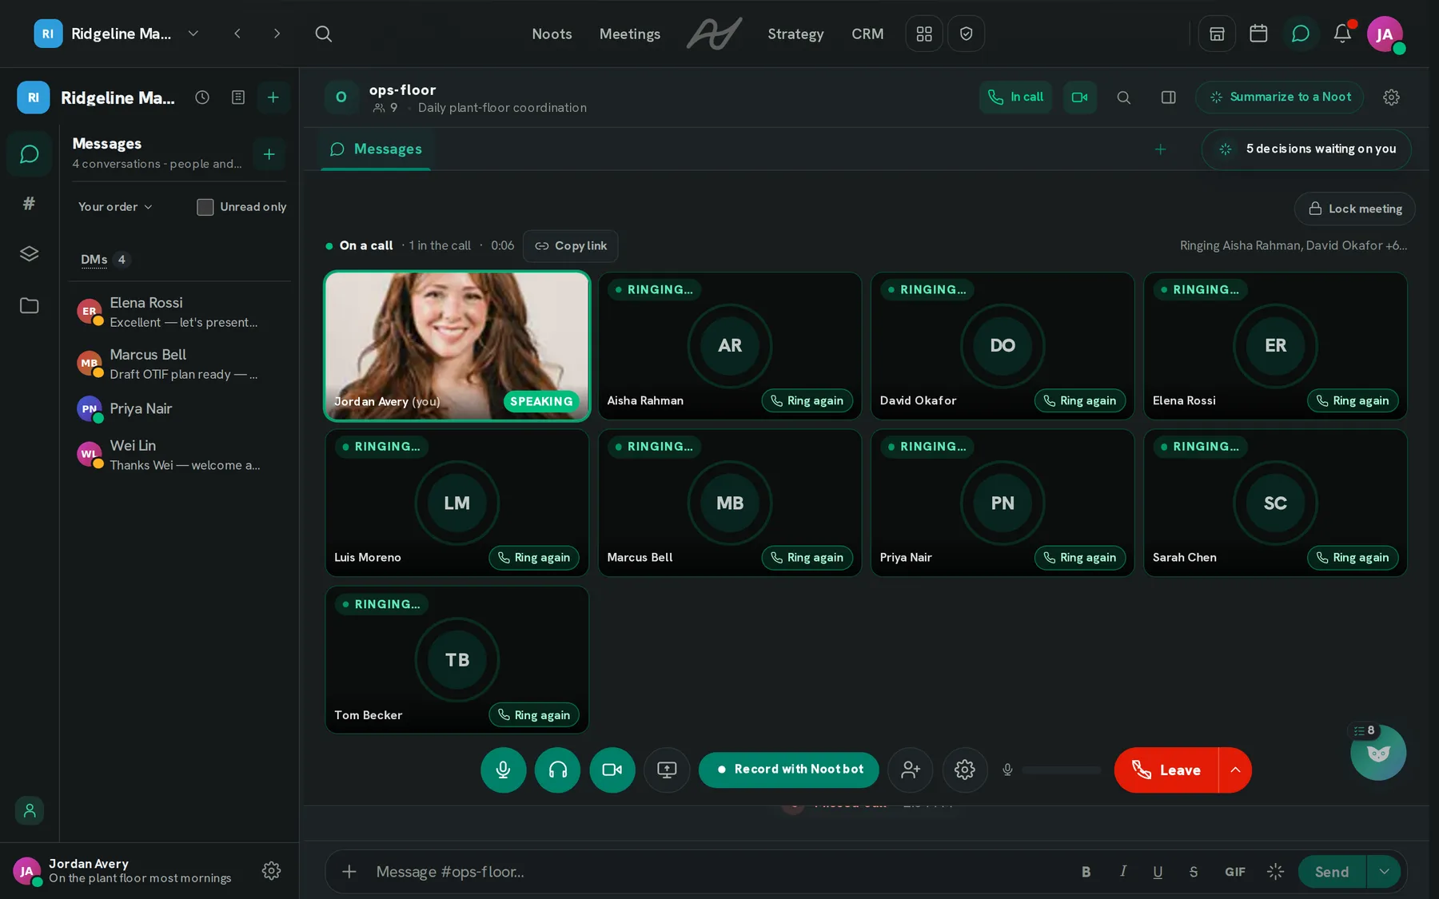Click Copy link button
This screenshot has height=899, width=1439.
[x=571, y=246]
